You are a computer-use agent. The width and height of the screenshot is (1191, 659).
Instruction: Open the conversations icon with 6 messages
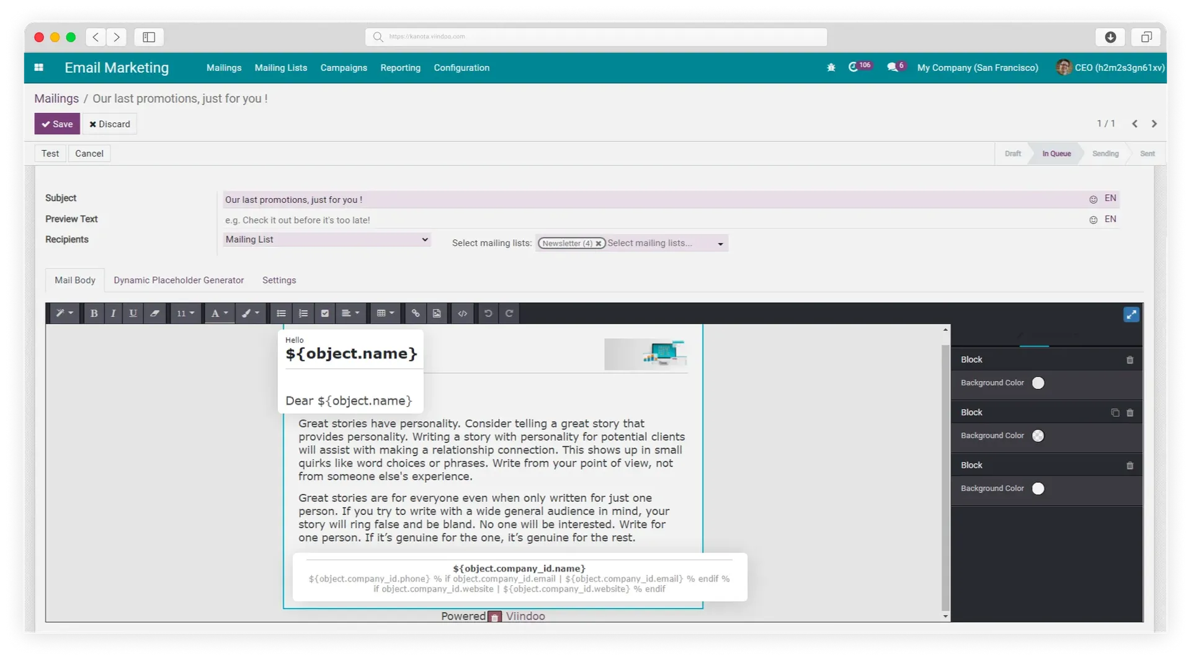[896, 66]
